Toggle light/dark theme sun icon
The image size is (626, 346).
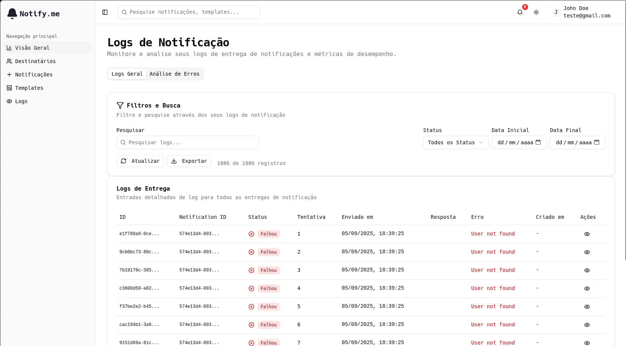pyautogui.click(x=536, y=12)
